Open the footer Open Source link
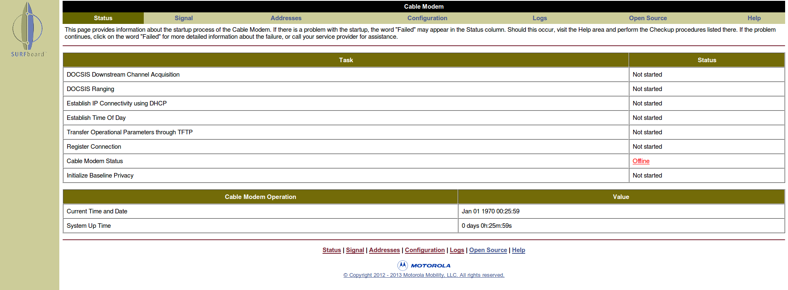Image resolution: width=788 pixels, height=290 pixels. (x=488, y=250)
